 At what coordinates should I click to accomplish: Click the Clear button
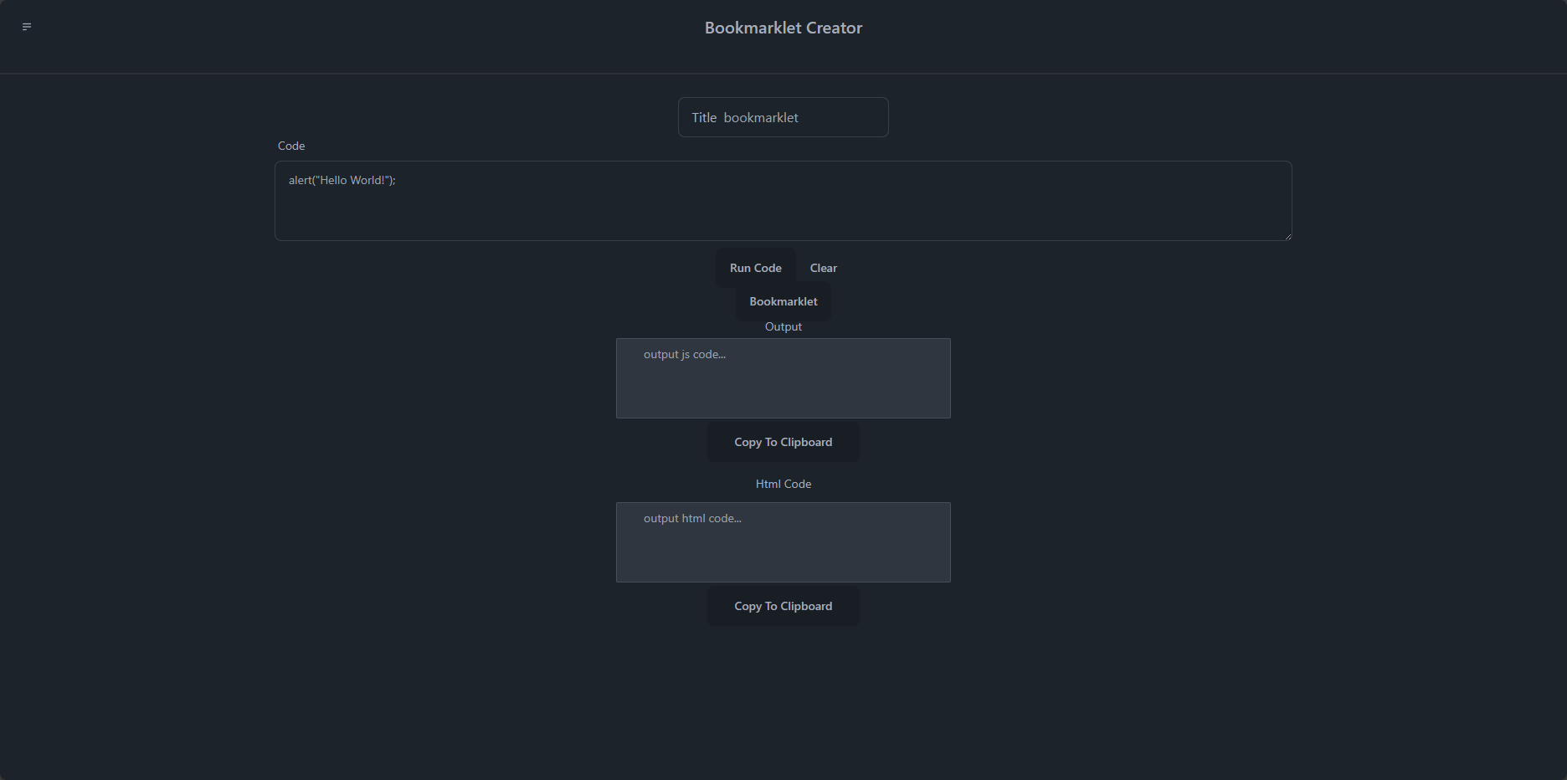coord(823,268)
